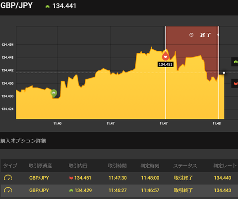238x199 pixels.
Task: Click the 134.454 y-axis label
Action: pos(7,45)
